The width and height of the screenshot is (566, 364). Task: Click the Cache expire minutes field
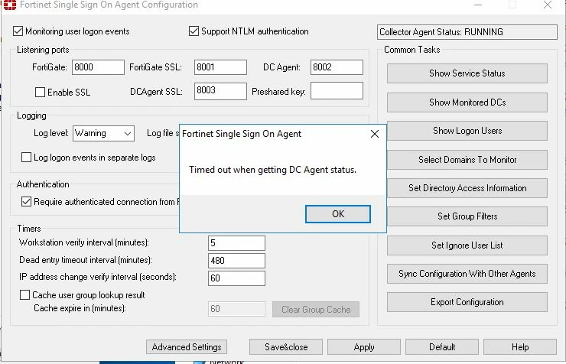[236, 309]
